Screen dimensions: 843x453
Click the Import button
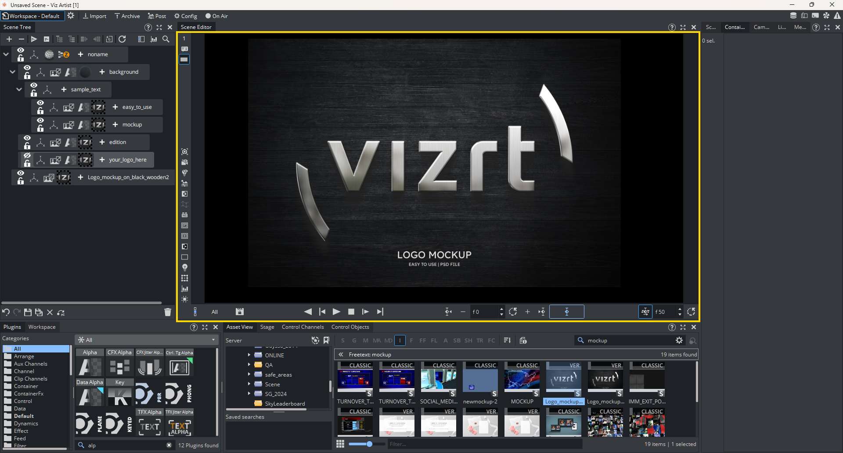point(95,16)
